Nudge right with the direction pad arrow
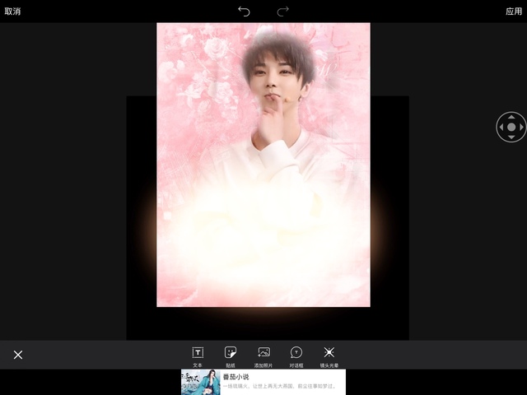527x395 pixels. (522, 128)
